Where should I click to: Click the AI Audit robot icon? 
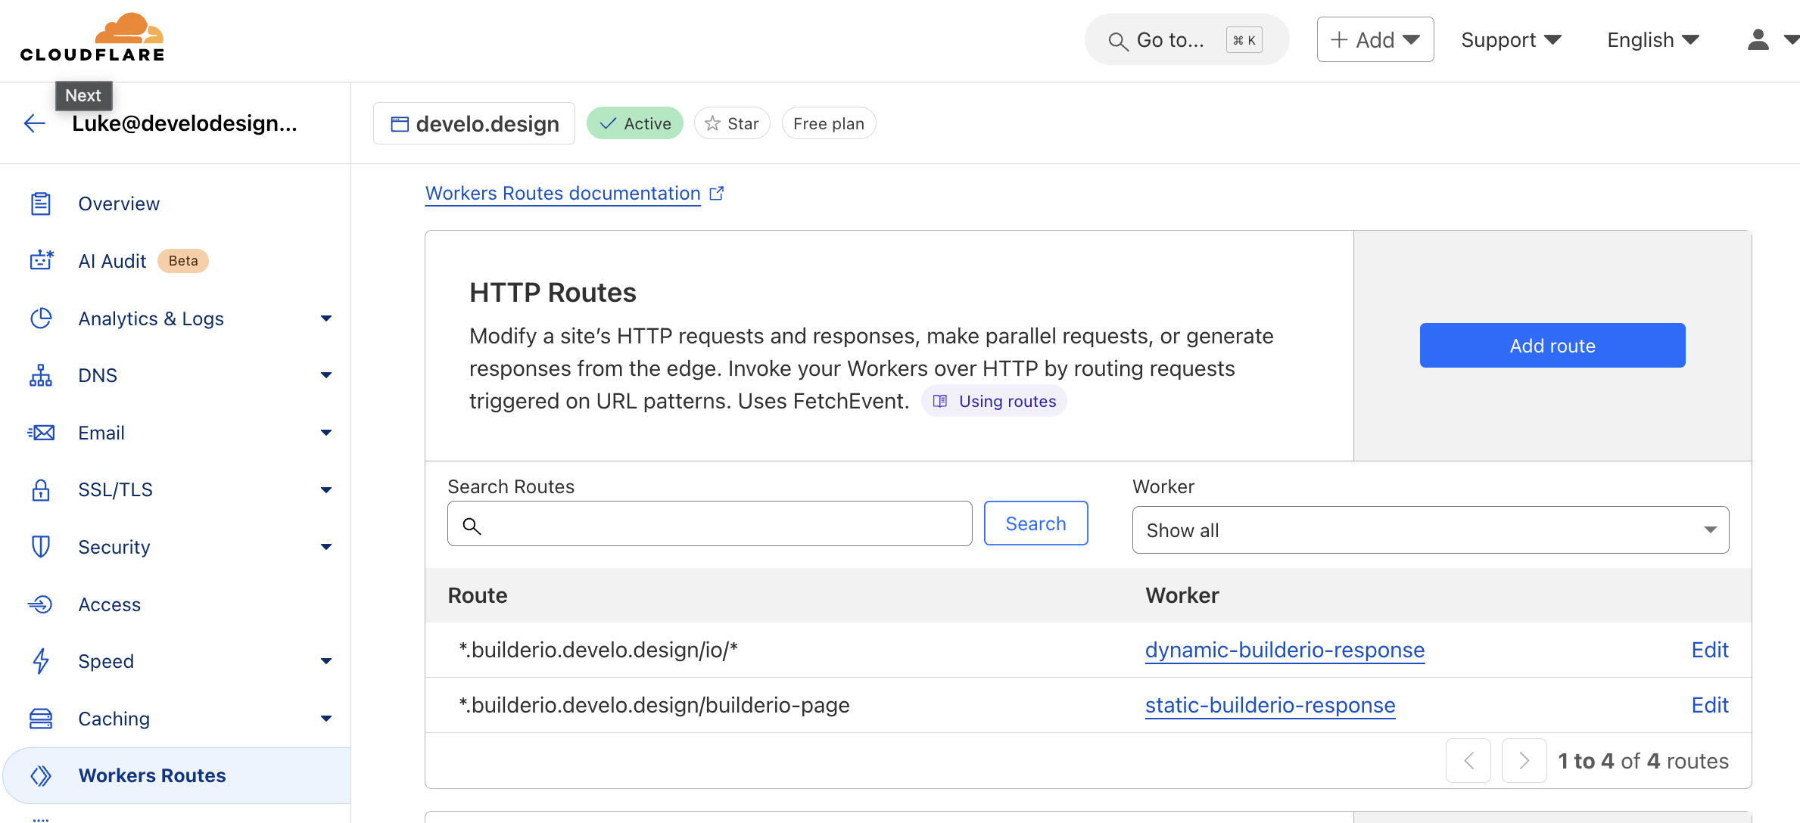click(x=41, y=261)
